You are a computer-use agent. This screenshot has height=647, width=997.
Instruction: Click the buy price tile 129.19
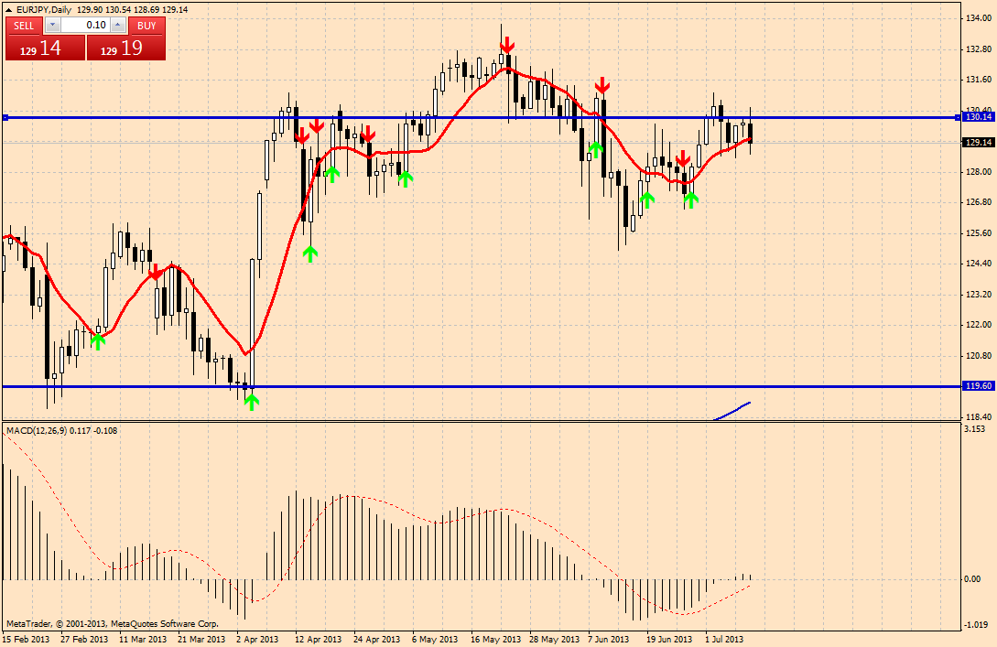(x=126, y=48)
